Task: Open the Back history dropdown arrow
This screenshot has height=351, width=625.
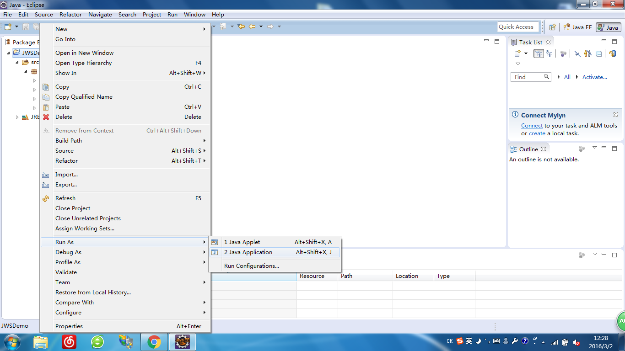Action: pos(261,27)
